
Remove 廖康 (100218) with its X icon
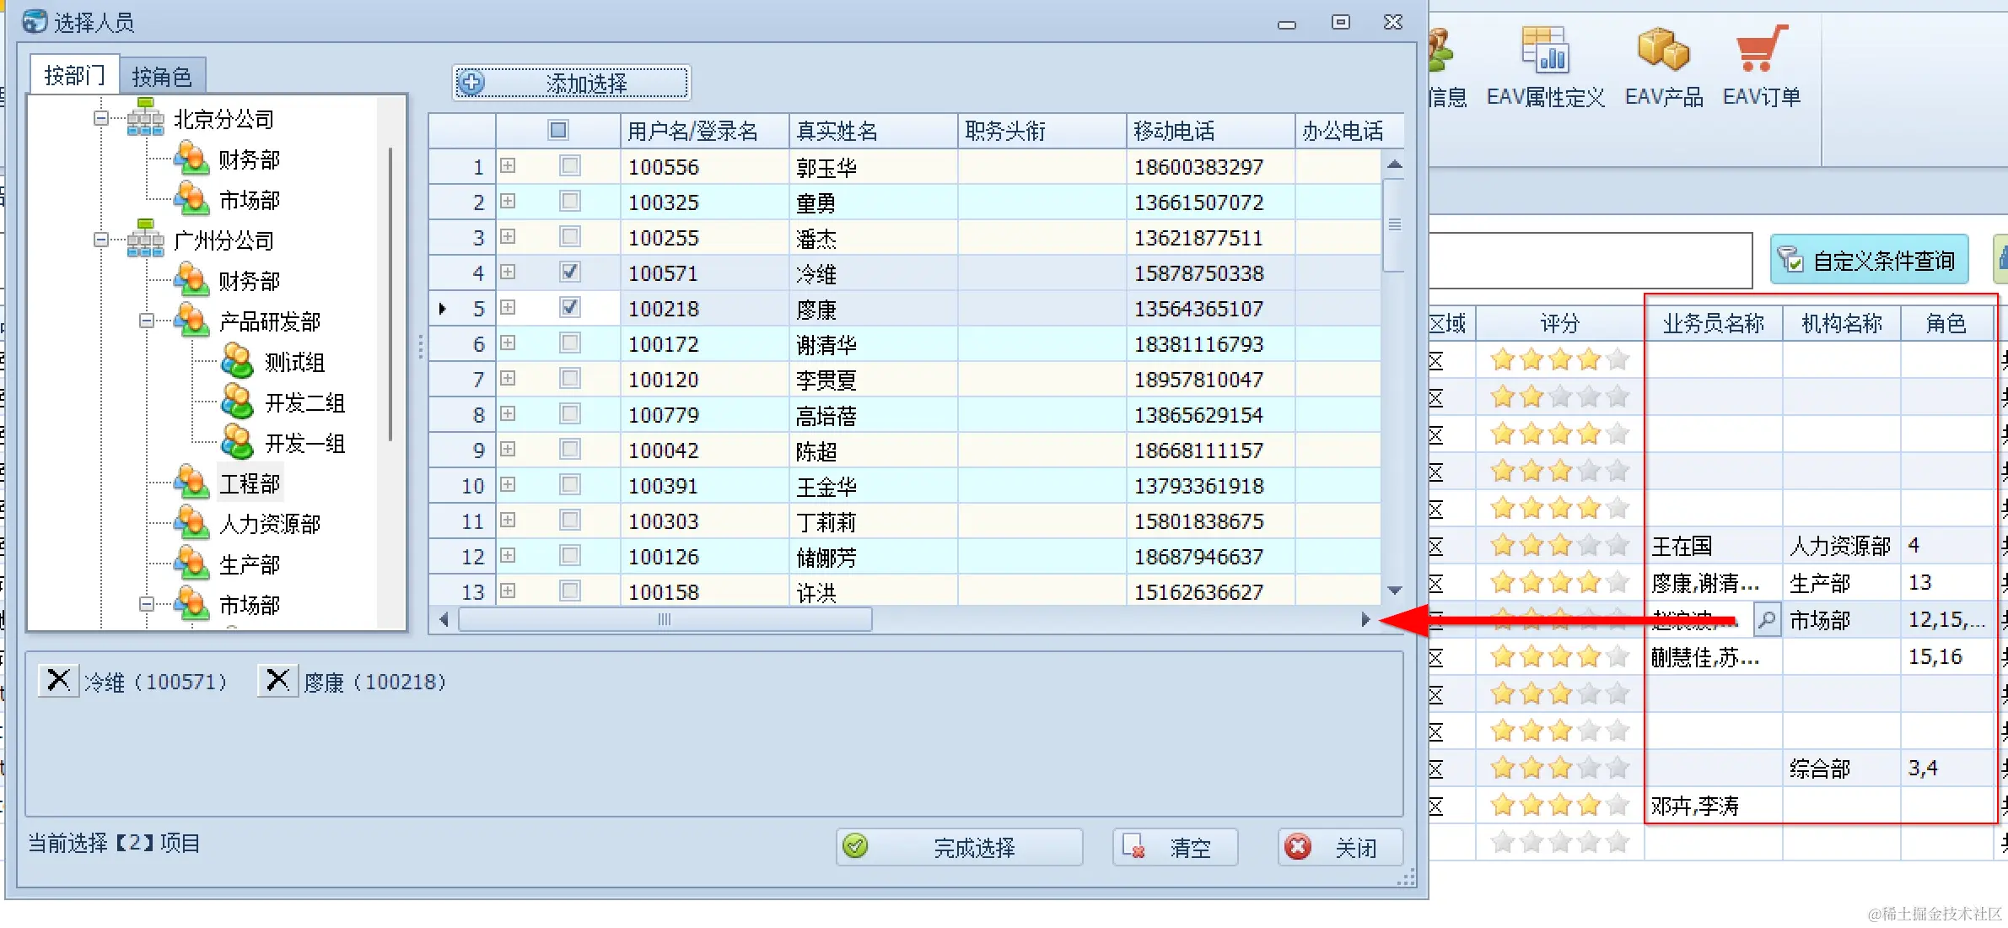[277, 680]
